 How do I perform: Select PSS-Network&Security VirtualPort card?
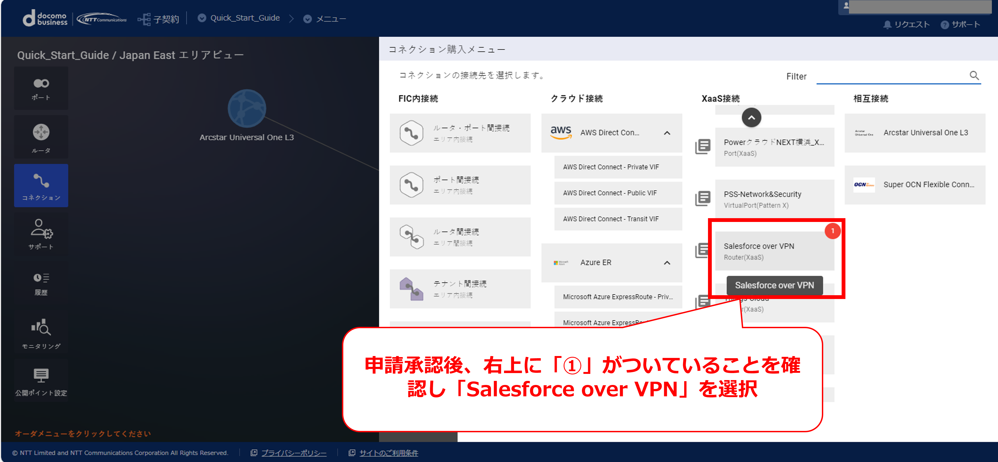tap(775, 199)
